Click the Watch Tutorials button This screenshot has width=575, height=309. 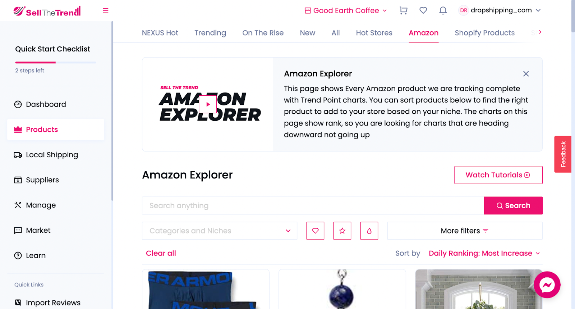click(x=498, y=175)
